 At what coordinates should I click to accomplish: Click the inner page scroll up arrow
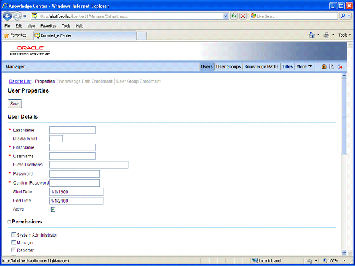coord(344,76)
